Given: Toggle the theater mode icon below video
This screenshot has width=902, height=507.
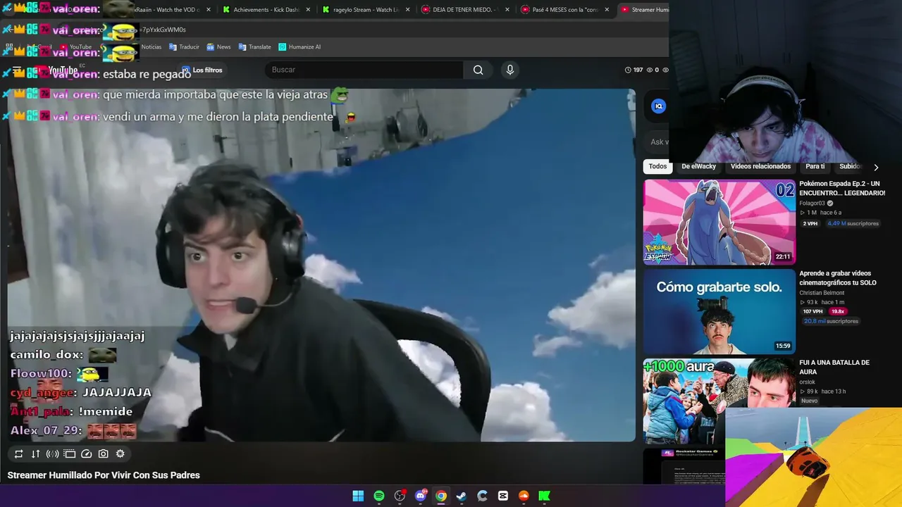Looking at the screenshot, I should click(70, 454).
